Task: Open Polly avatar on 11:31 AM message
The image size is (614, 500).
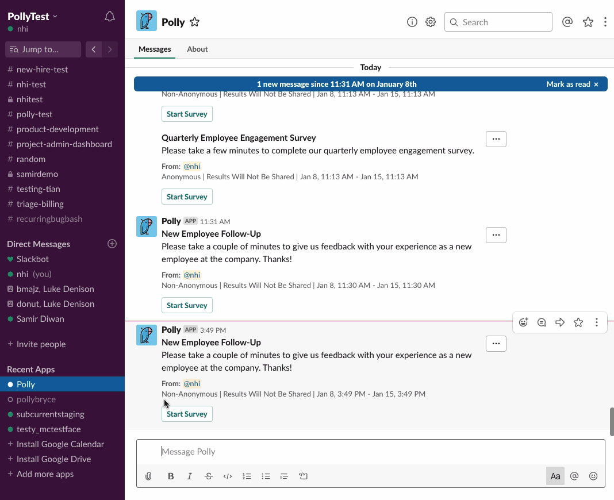Action: (147, 226)
